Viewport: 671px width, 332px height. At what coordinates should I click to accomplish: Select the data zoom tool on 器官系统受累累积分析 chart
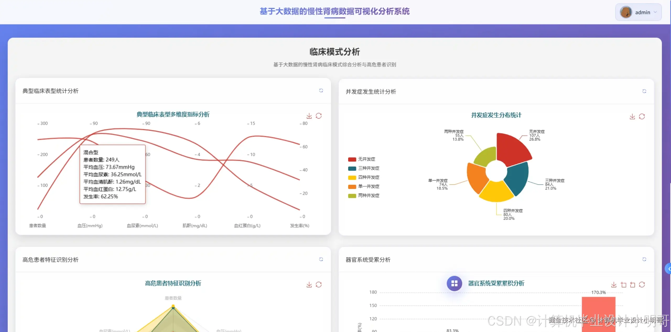point(623,285)
